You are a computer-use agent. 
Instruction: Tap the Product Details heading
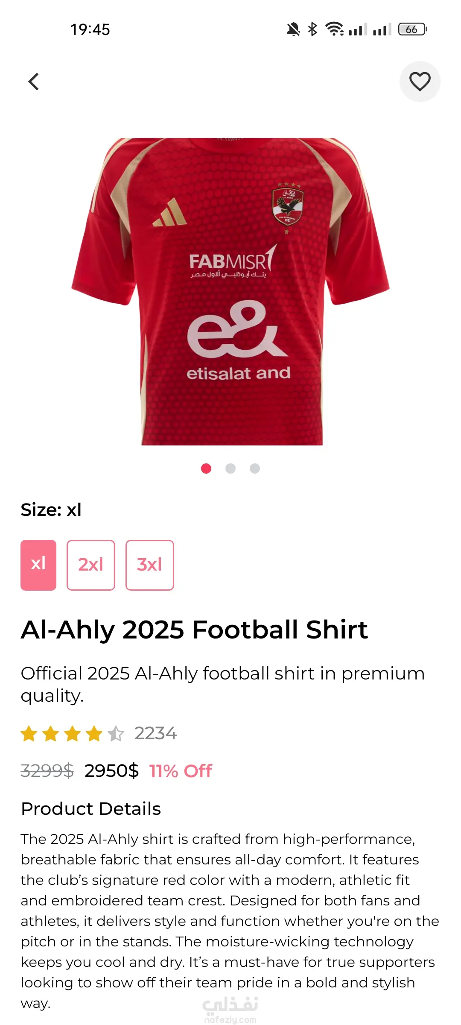(91, 809)
